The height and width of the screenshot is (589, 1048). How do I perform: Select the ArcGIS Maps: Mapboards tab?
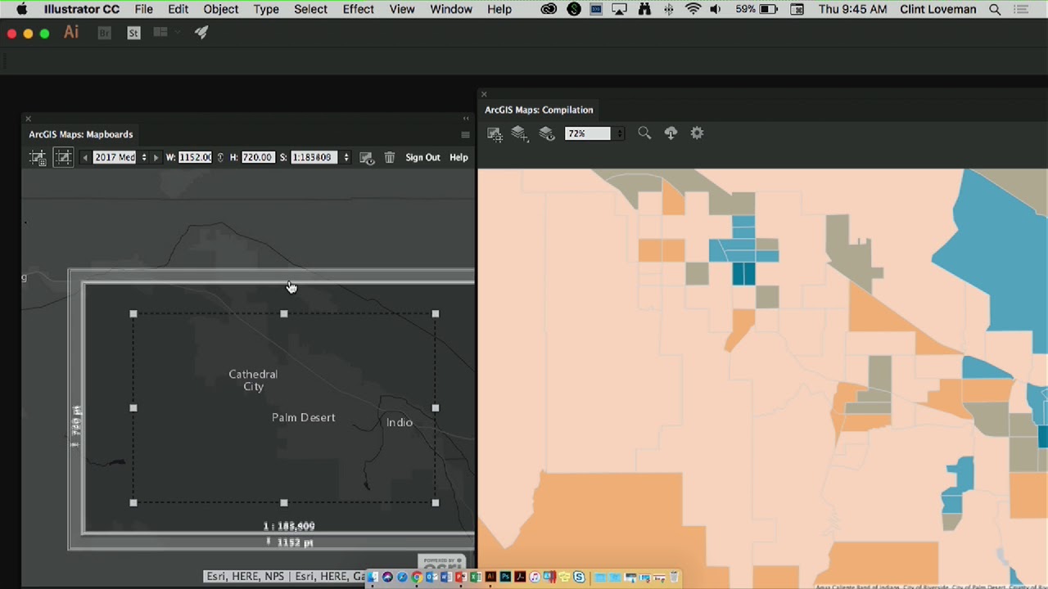click(x=80, y=134)
